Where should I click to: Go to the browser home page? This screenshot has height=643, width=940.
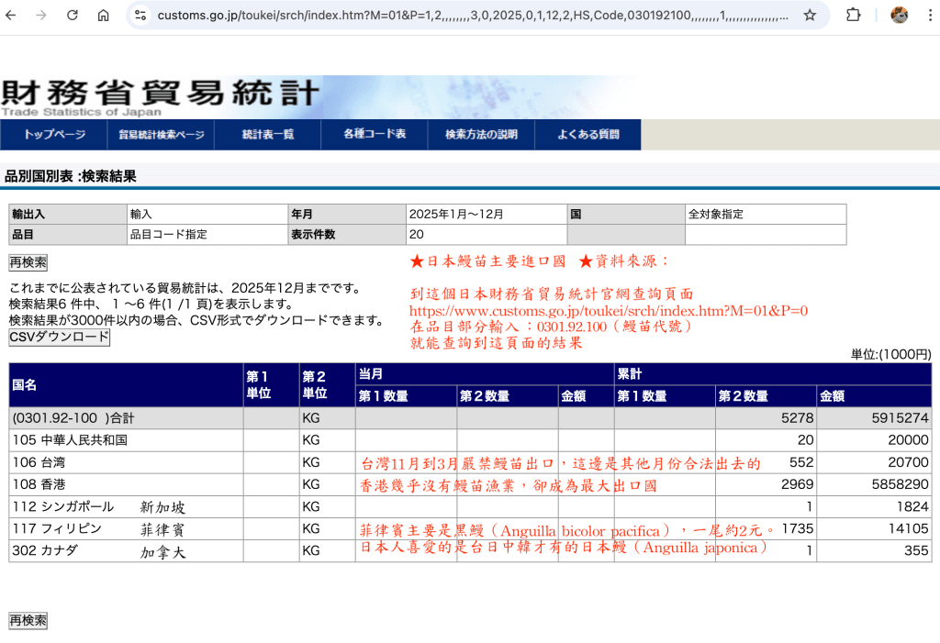pyautogui.click(x=103, y=16)
